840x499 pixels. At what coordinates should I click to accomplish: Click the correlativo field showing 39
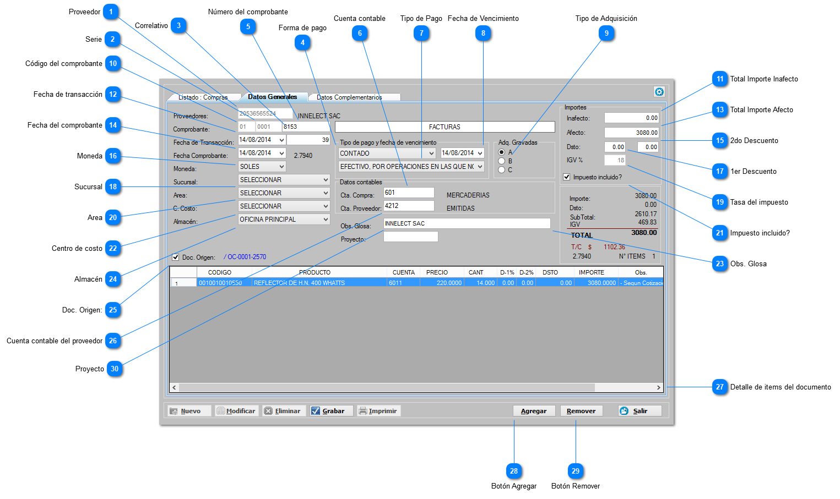click(x=308, y=140)
